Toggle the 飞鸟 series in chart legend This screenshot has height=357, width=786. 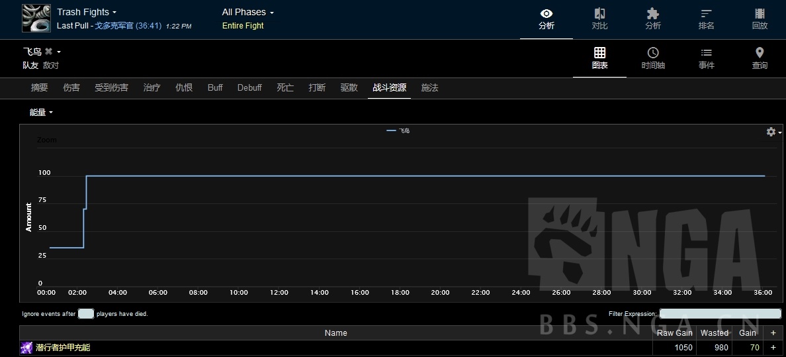(398, 130)
